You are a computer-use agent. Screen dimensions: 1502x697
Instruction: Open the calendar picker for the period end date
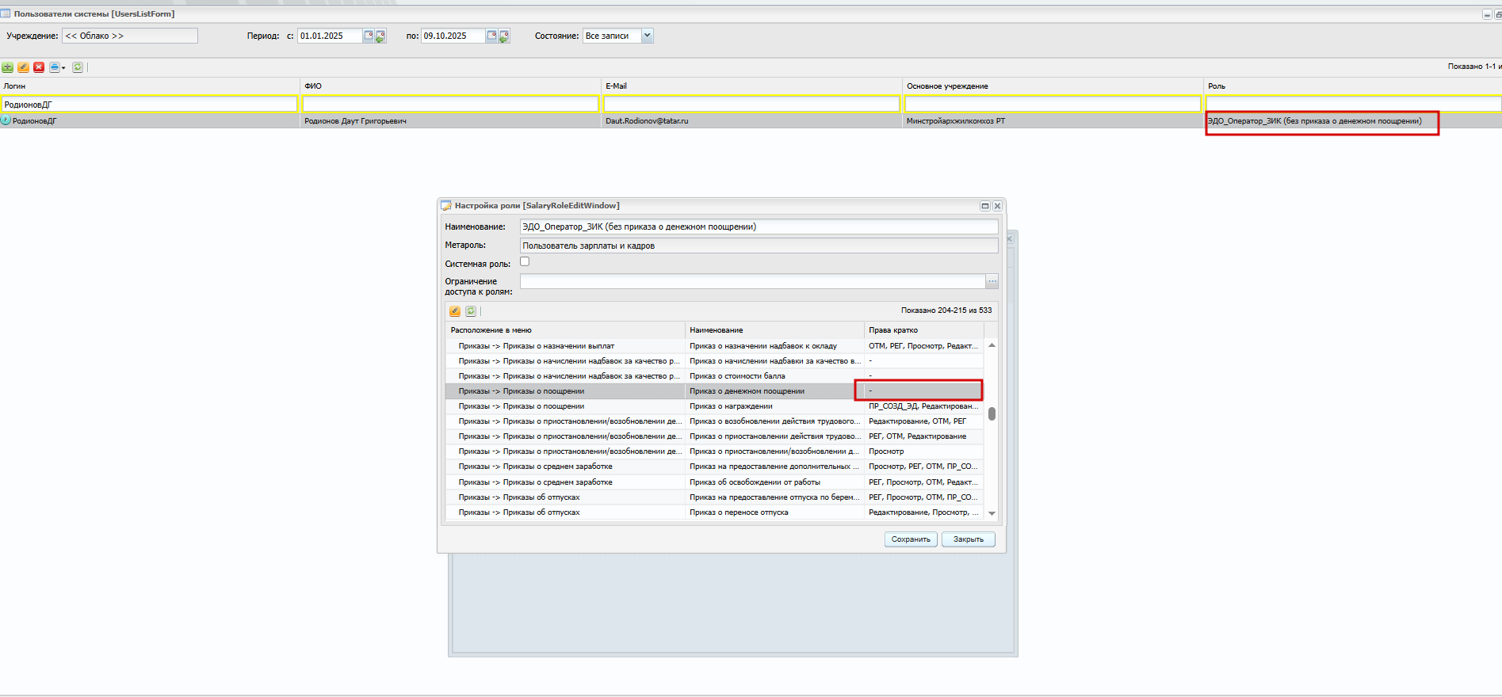(492, 36)
